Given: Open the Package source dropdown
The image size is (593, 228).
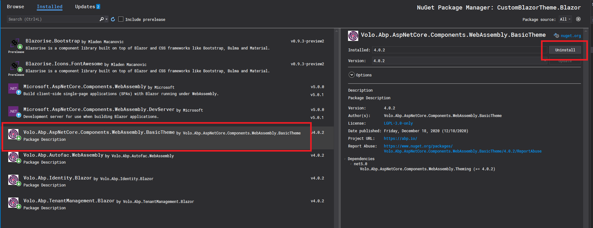Looking at the screenshot, I should point(565,19).
